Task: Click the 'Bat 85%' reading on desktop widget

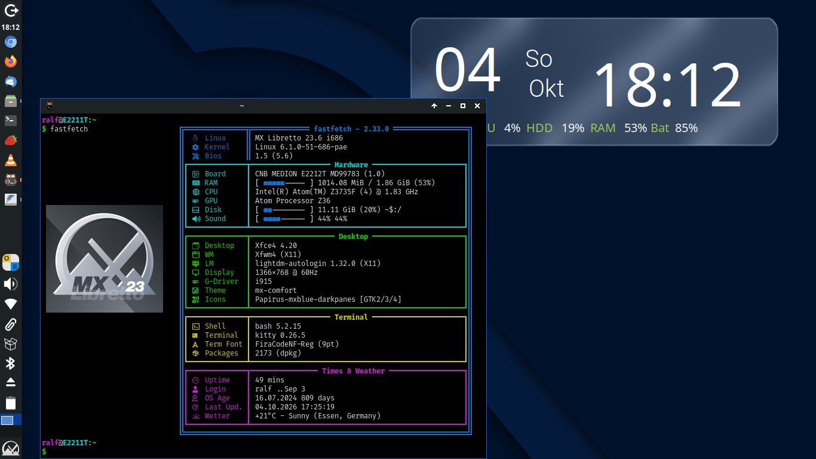Action: [674, 128]
